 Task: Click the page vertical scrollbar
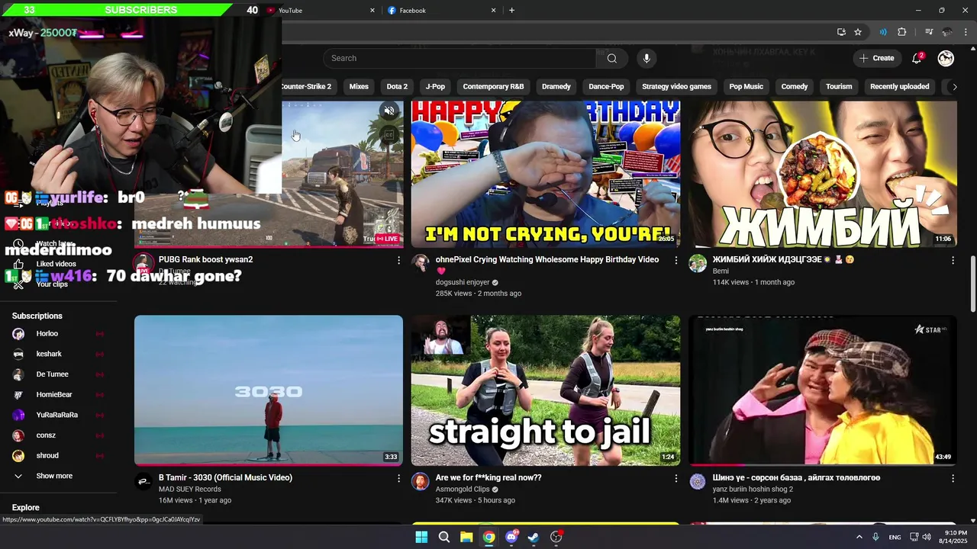pyautogui.click(x=972, y=284)
